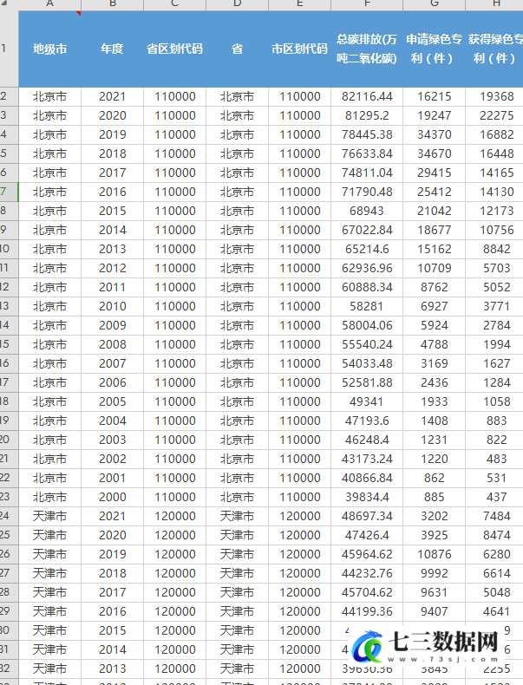This screenshot has height=685, width=523.
Task: Select highlighted row 7 header number
Action: click(x=10, y=192)
